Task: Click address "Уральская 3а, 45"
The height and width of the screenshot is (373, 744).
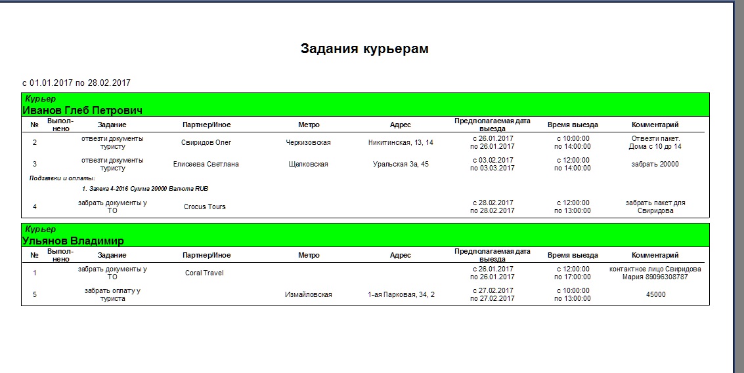Action: tap(401, 165)
